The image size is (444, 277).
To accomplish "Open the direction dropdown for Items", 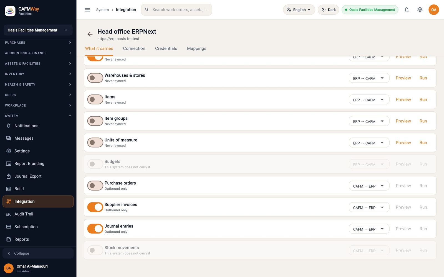I will (x=369, y=100).
